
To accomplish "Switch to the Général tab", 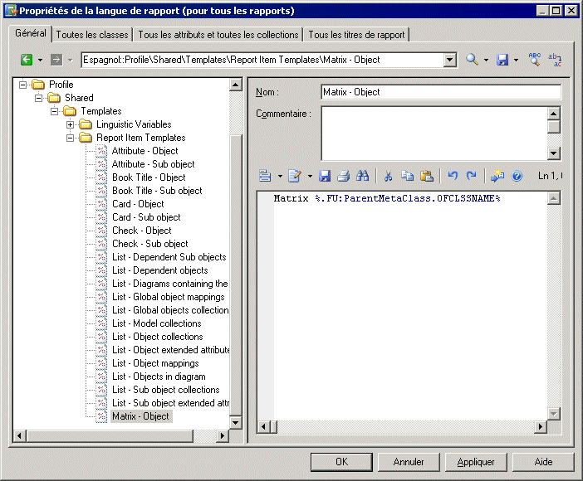I will (x=31, y=33).
